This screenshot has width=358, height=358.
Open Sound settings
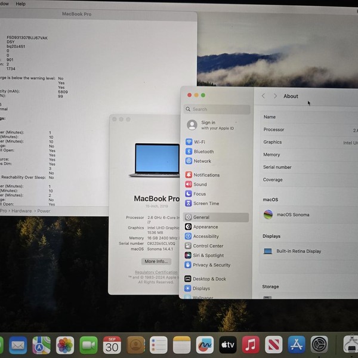pos(196,184)
